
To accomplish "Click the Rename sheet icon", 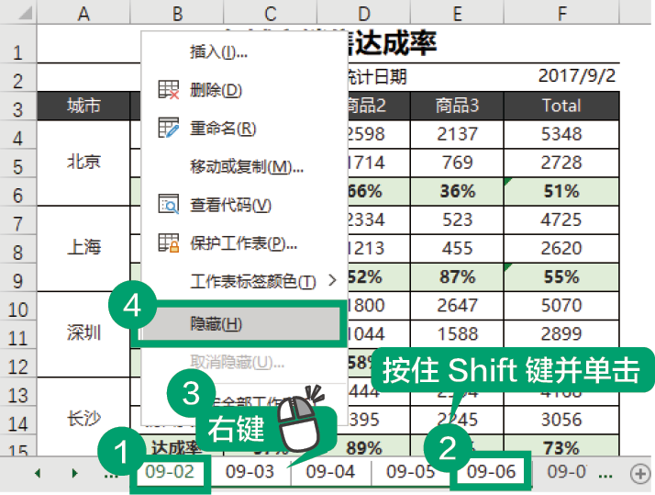I will (168, 128).
